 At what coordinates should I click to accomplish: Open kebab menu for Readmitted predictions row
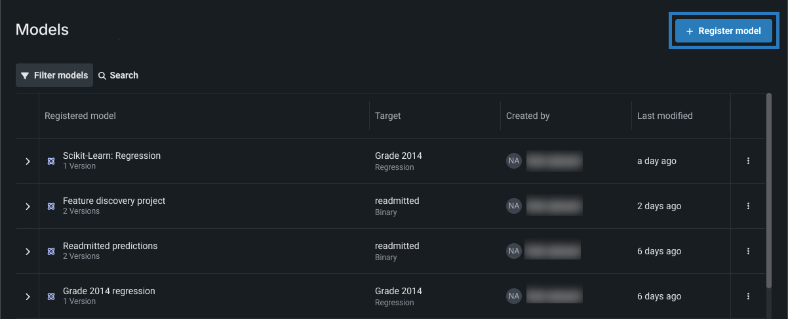pos(748,251)
